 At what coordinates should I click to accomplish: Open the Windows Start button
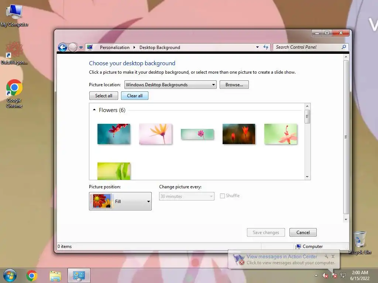10,276
